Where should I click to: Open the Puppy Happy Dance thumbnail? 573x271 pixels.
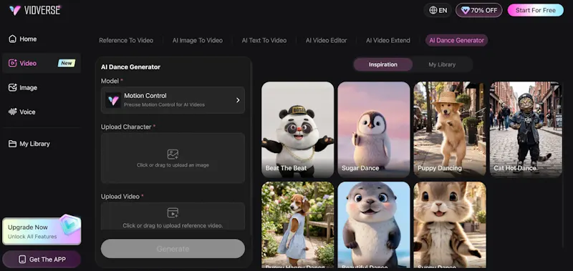pyautogui.click(x=298, y=225)
